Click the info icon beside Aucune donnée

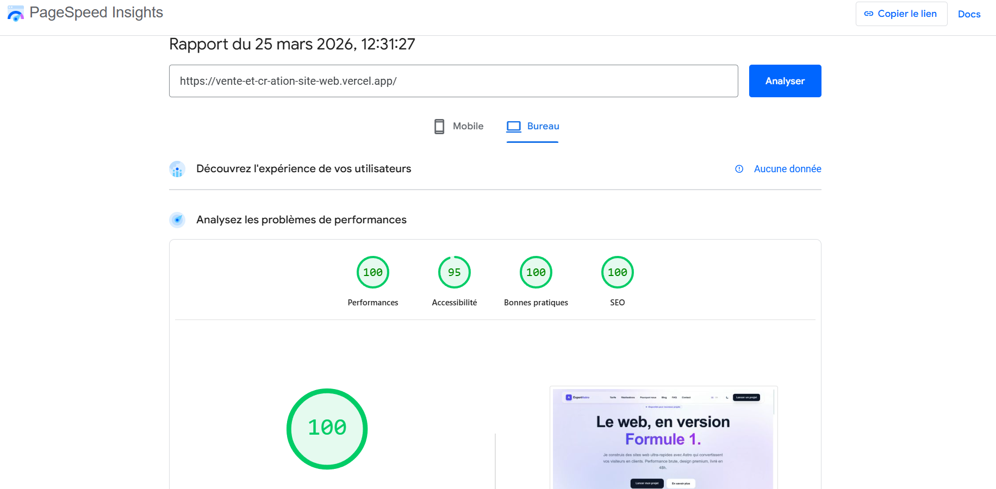click(x=739, y=169)
